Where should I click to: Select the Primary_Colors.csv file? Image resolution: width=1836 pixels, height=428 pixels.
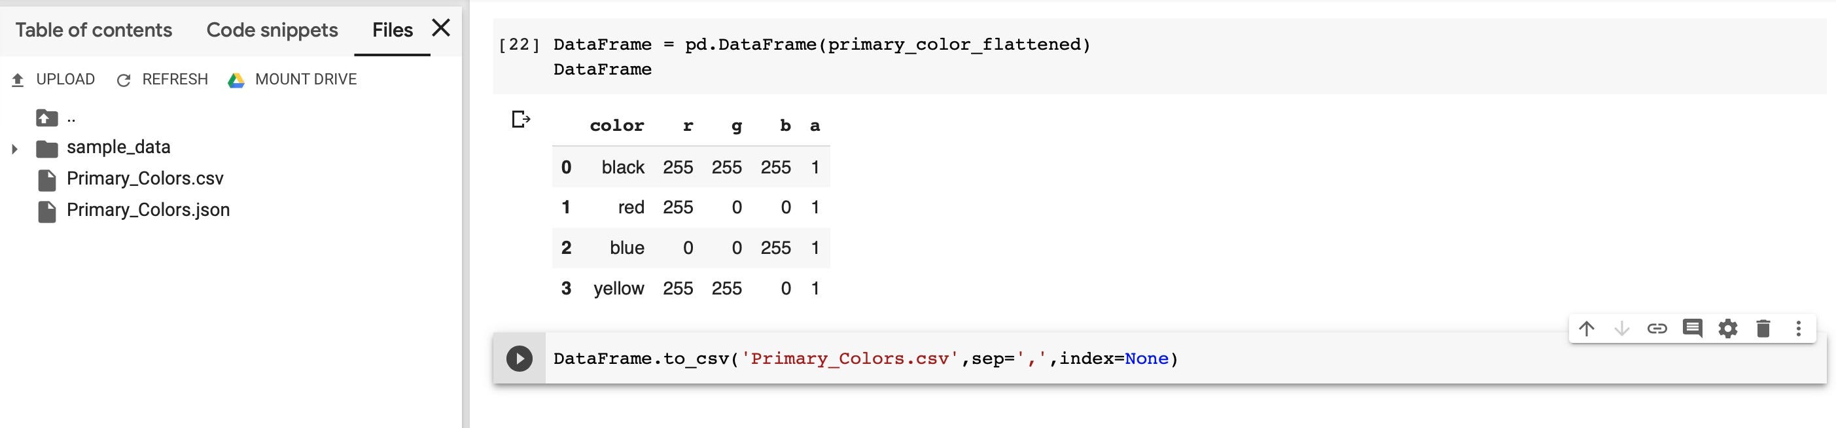click(x=145, y=178)
